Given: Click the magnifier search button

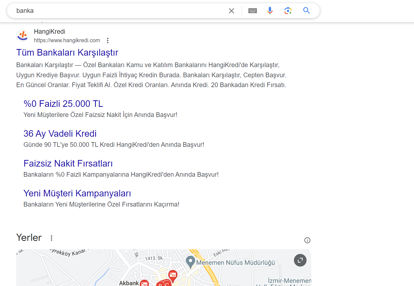Looking at the screenshot, I should pyautogui.click(x=307, y=11).
